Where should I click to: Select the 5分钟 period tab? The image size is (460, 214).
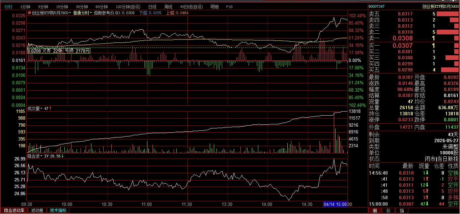coord(43,7)
